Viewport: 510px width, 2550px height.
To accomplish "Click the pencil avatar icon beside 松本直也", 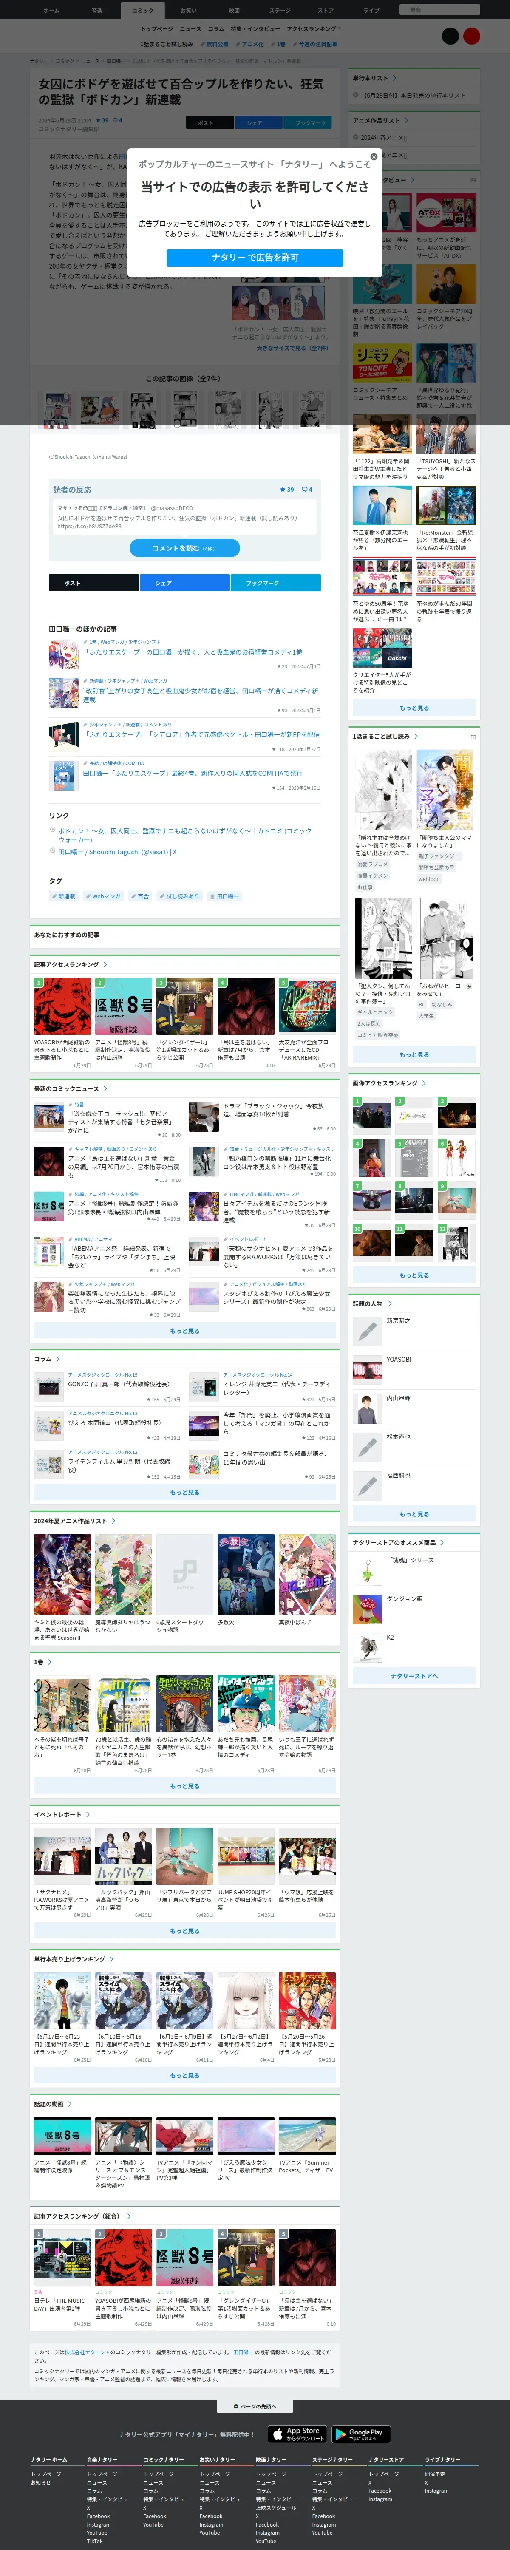I will point(367,1447).
